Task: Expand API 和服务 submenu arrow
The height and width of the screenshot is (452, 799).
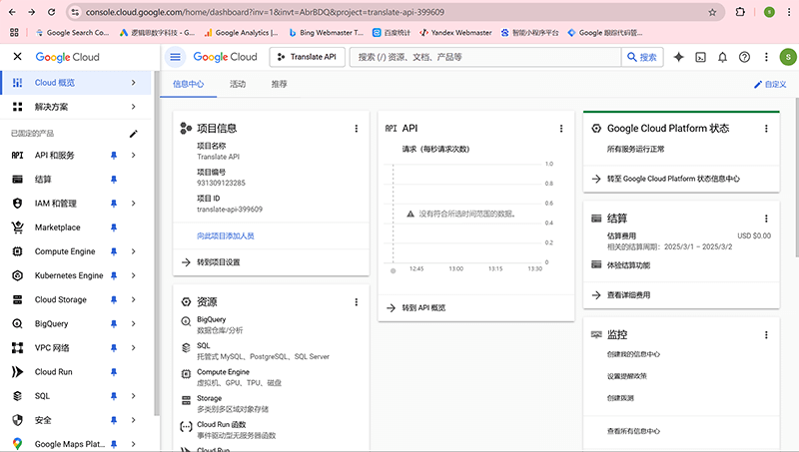Action: pos(134,156)
